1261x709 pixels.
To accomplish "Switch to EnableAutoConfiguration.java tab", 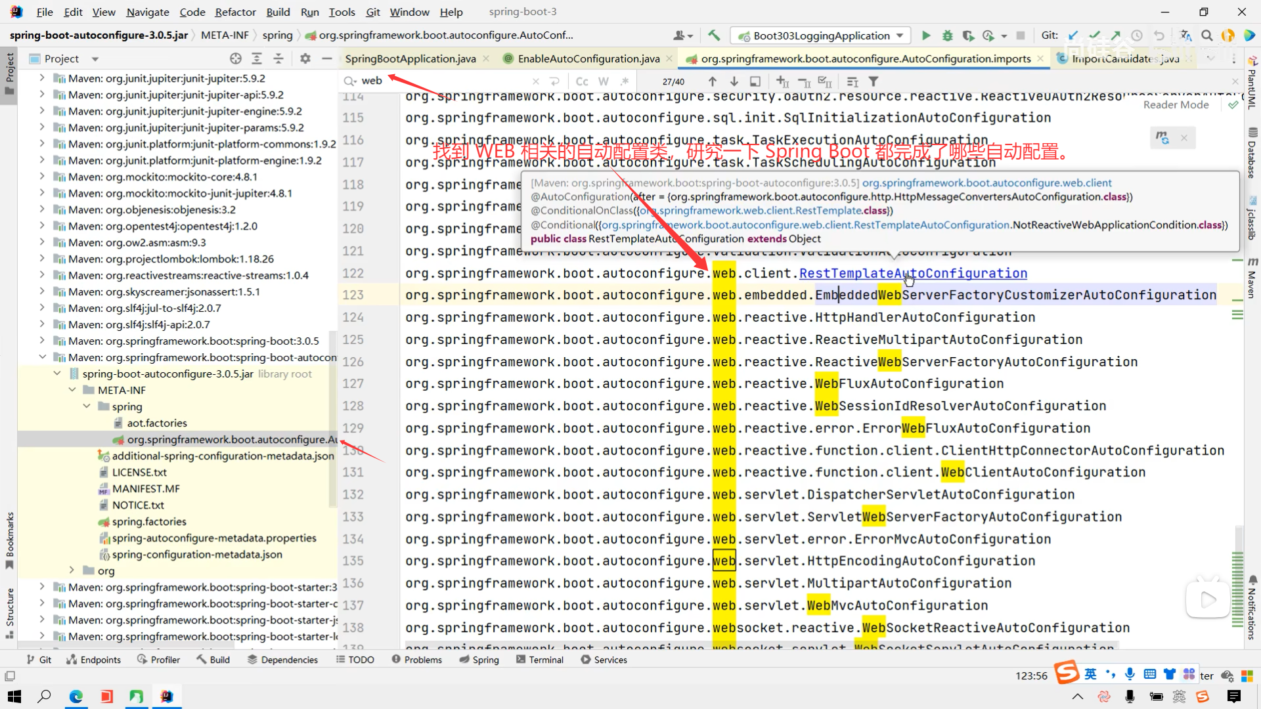I will [x=588, y=58].
